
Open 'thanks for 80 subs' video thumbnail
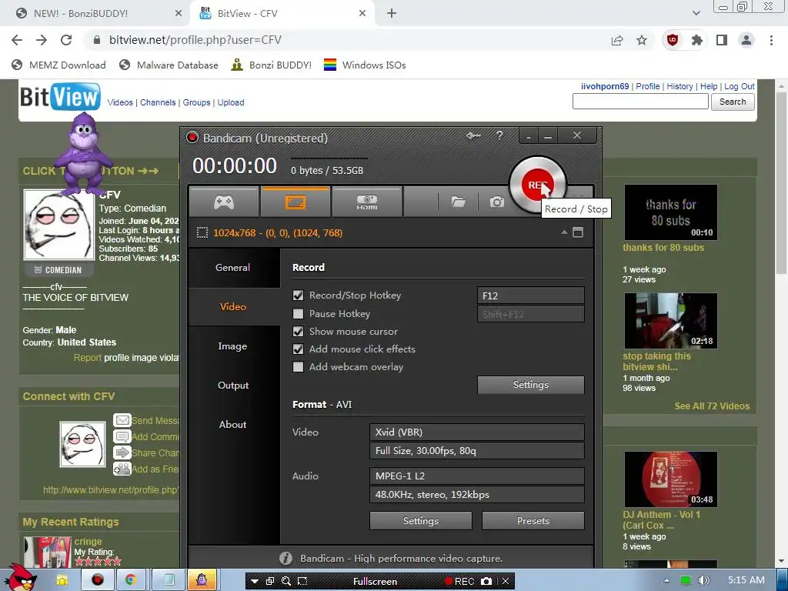pyautogui.click(x=671, y=212)
